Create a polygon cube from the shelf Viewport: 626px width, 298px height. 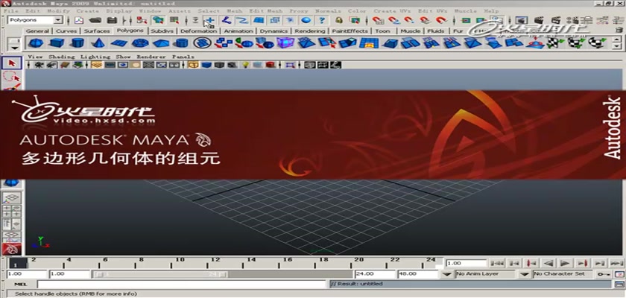coord(57,42)
